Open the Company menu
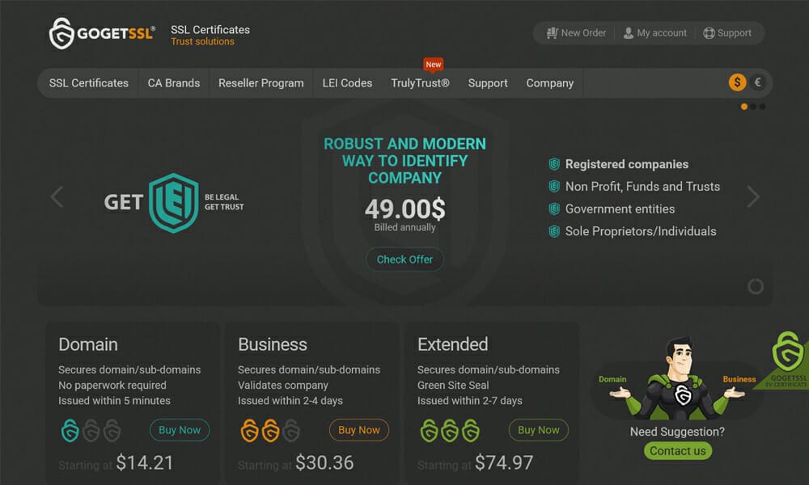 coord(550,83)
